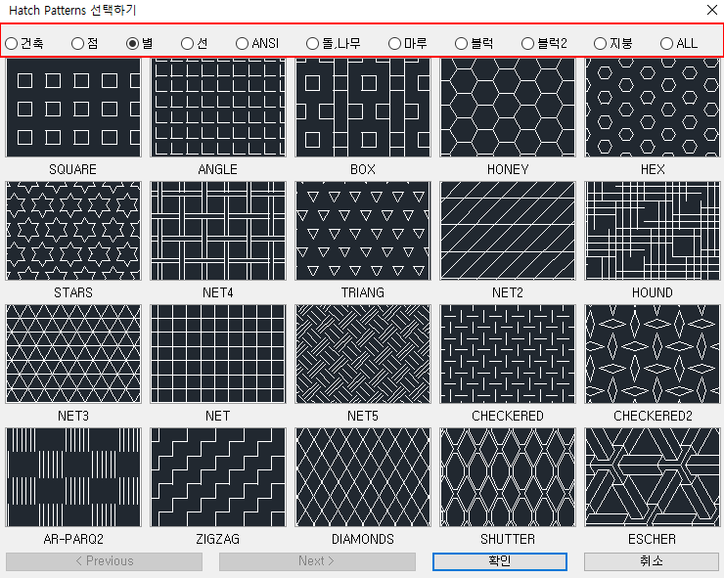This screenshot has width=724, height=578.
Task: Click the ESCHER pattern name label
Action: pos(652,539)
